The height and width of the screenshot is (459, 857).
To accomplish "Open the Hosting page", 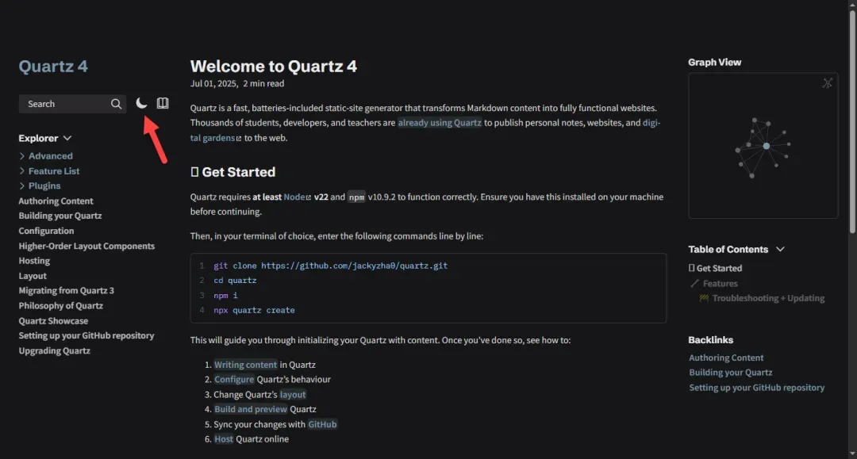I will click(34, 260).
